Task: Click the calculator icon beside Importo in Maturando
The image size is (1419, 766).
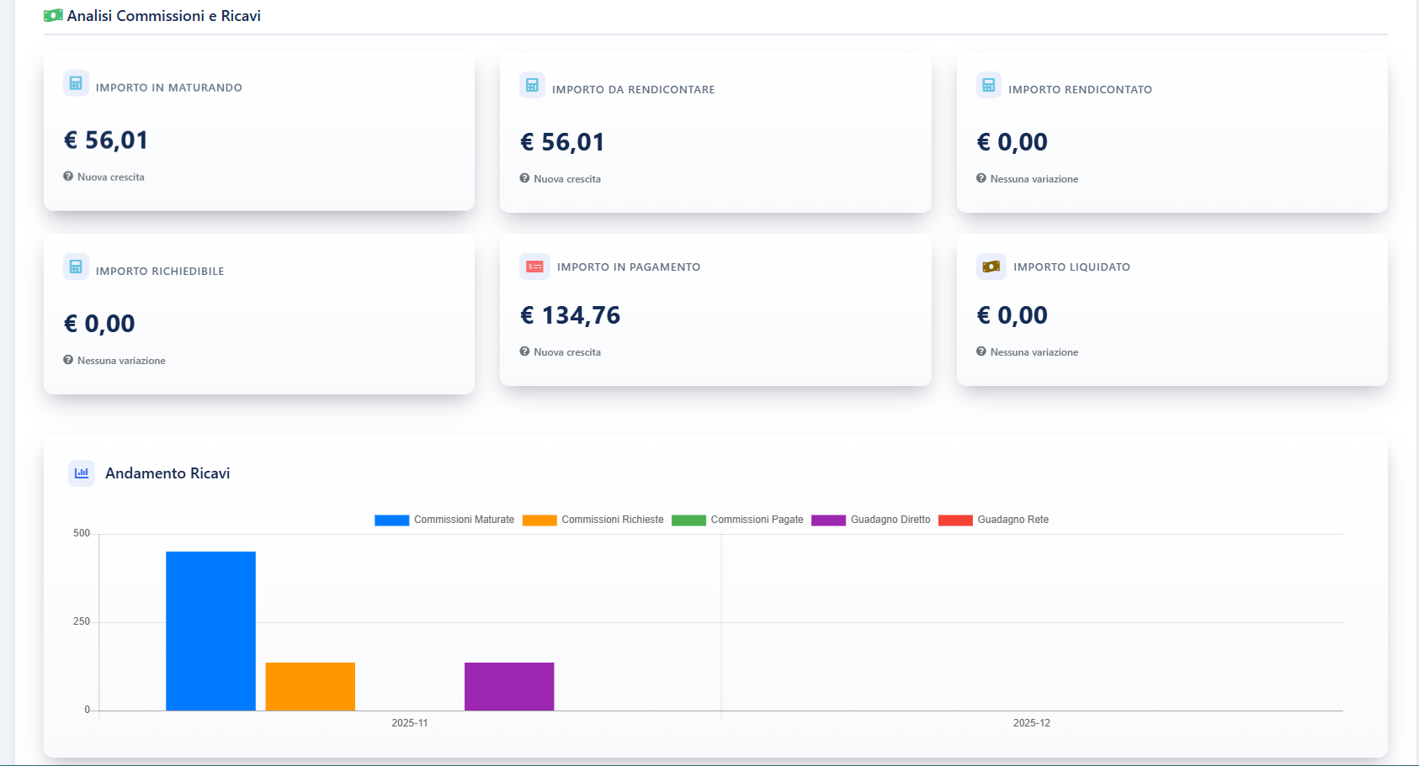Action: 76,83
